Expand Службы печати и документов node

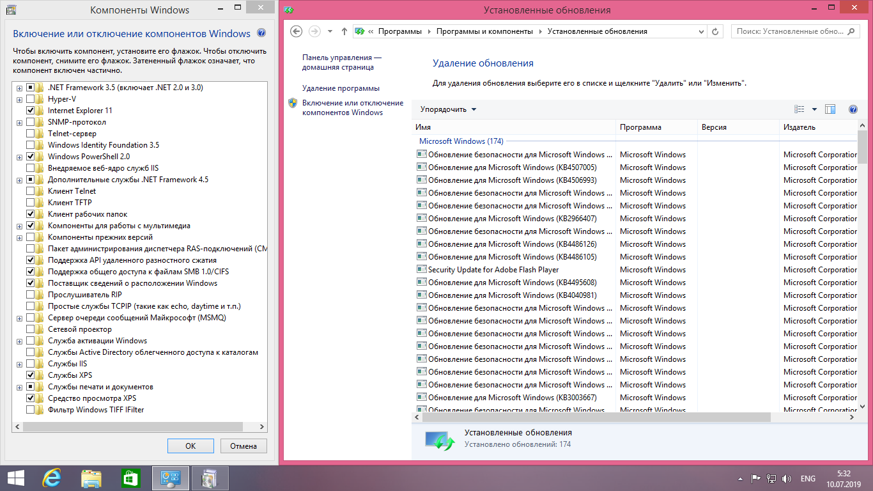point(19,387)
